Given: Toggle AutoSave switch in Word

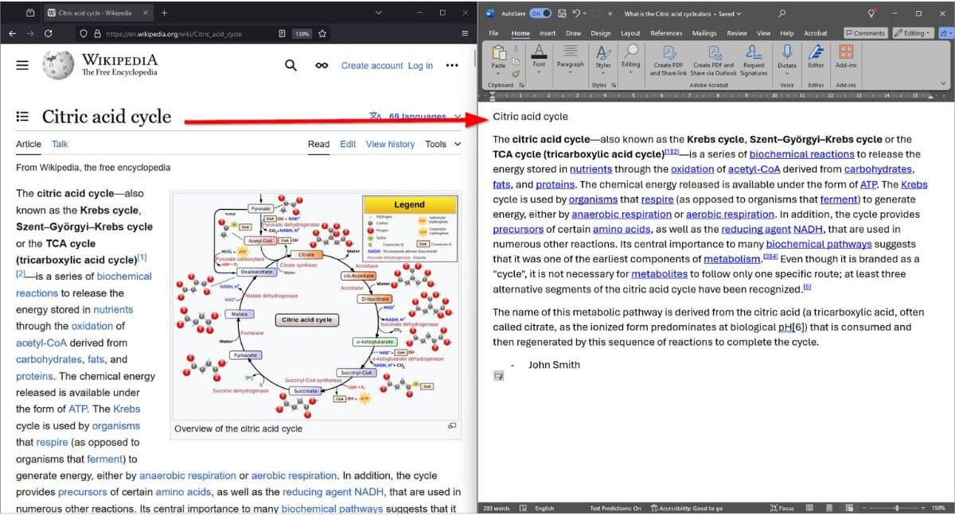Looking at the screenshot, I should 540,14.
